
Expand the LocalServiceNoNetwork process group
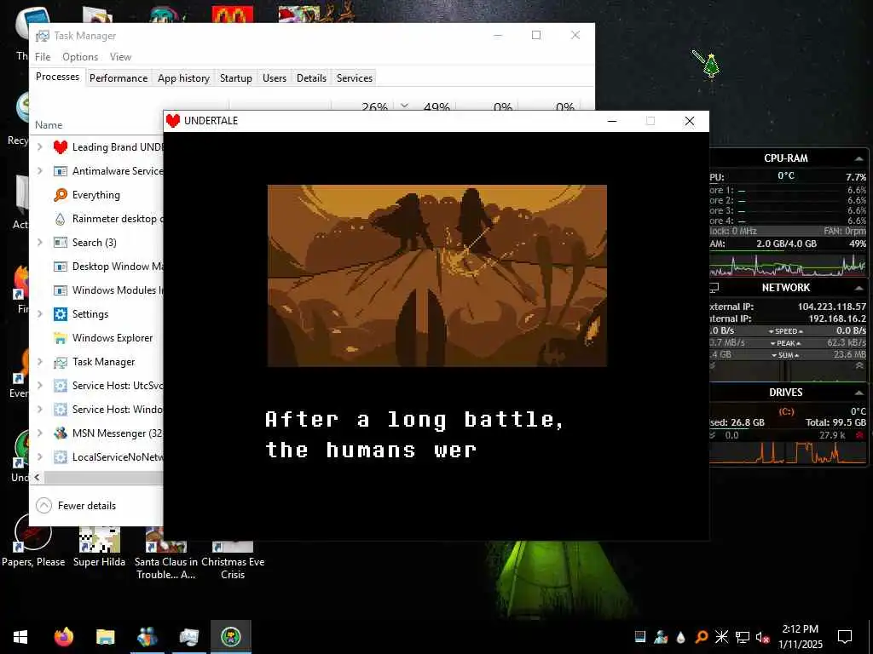click(x=40, y=456)
